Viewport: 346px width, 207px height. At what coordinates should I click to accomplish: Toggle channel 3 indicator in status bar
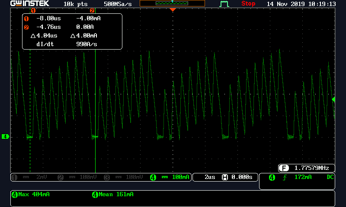[107, 177]
